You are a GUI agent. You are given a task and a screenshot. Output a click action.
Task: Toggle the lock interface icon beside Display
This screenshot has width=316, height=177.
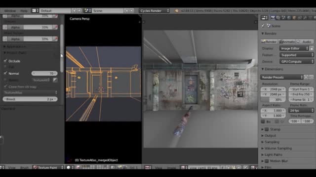pyautogui.click(x=312, y=48)
